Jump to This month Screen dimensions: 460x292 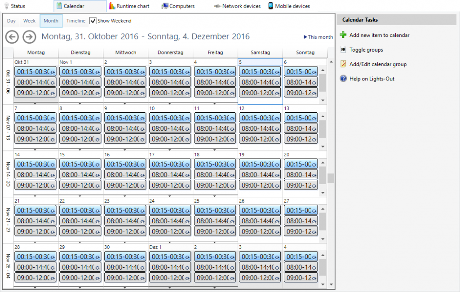tap(318, 37)
